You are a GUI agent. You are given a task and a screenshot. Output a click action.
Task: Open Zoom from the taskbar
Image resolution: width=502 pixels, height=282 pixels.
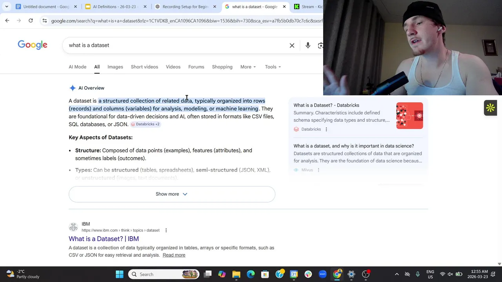coord(322,274)
